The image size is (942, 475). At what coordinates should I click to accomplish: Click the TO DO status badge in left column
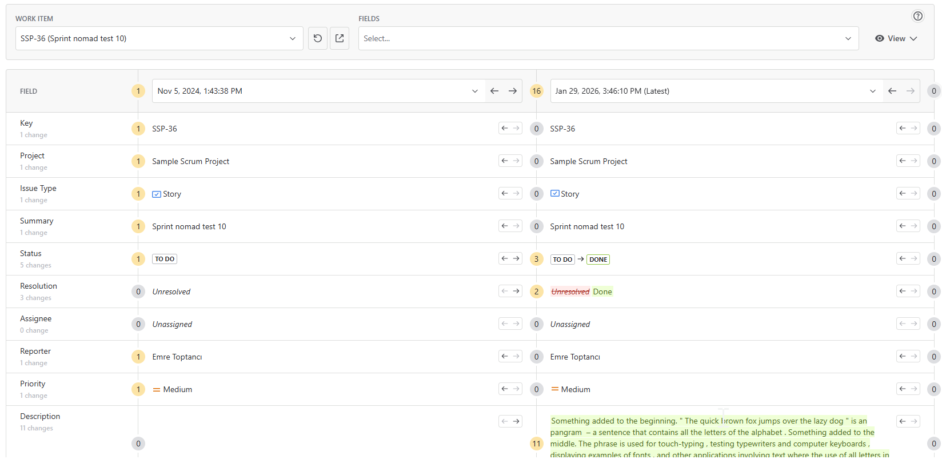click(x=165, y=259)
